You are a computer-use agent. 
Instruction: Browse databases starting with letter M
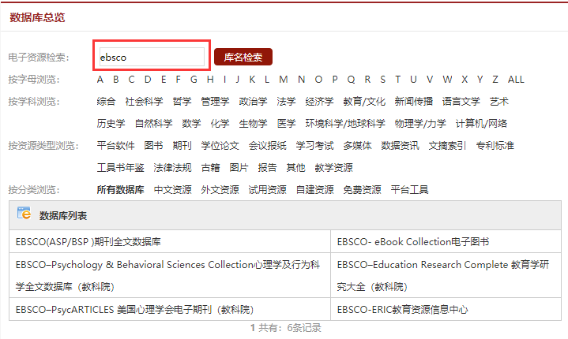click(284, 80)
